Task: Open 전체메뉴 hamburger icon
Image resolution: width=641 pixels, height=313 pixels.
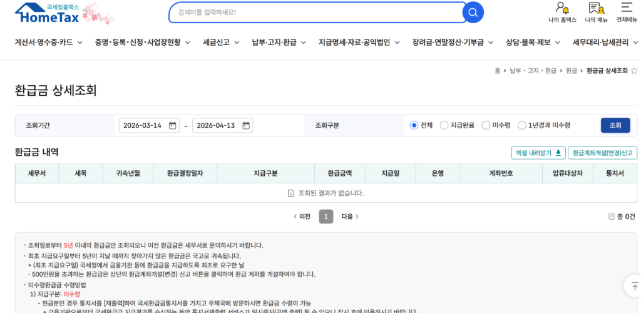Action: tap(626, 13)
